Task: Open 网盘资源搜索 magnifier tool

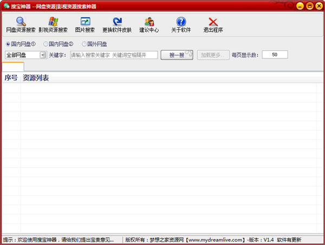Action: [x=21, y=24]
